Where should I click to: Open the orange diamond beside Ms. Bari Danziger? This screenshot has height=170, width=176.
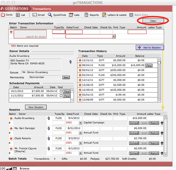11,128
